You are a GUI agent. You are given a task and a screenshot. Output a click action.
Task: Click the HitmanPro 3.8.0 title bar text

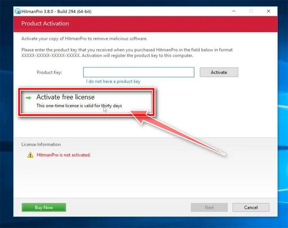(56, 12)
